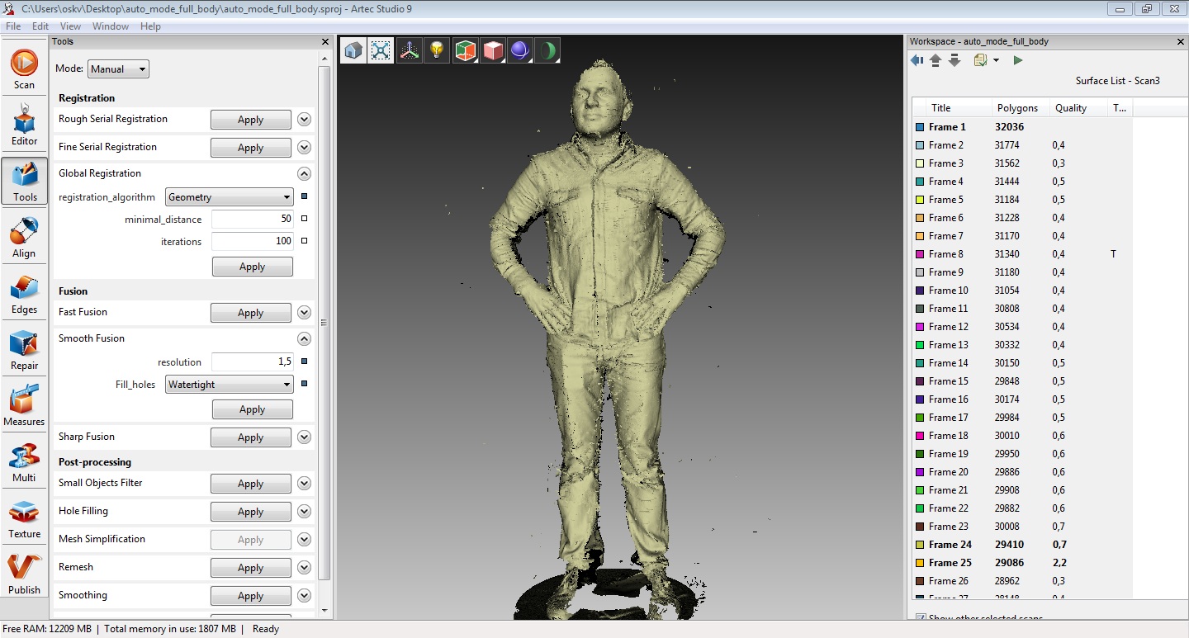Expand Sharp Fusion options
1189x638 pixels.
(x=304, y=437)
